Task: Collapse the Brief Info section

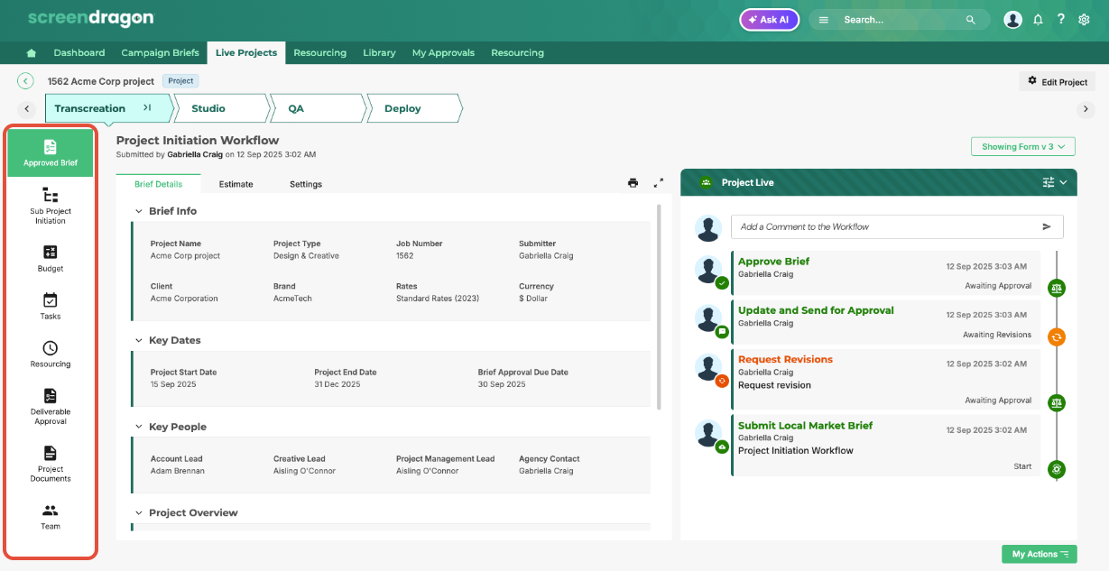Action: point(139,211)
